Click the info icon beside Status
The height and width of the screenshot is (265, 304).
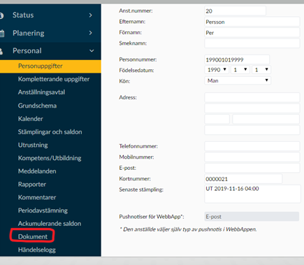pyautogui.click(x=1, y=15)
